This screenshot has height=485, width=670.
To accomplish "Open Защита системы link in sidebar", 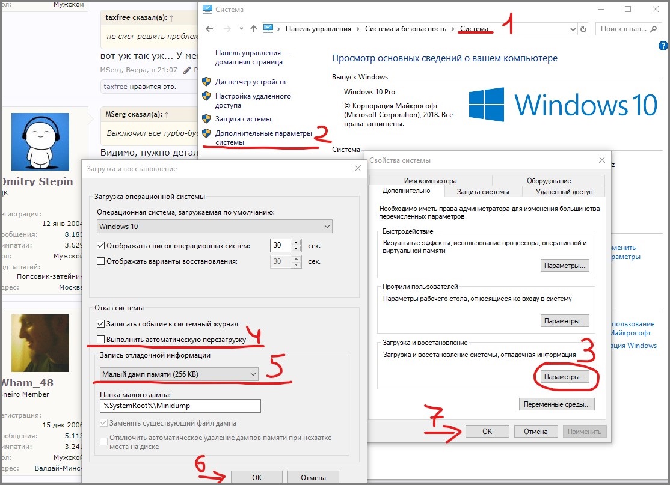I will [x=243, y=118].
